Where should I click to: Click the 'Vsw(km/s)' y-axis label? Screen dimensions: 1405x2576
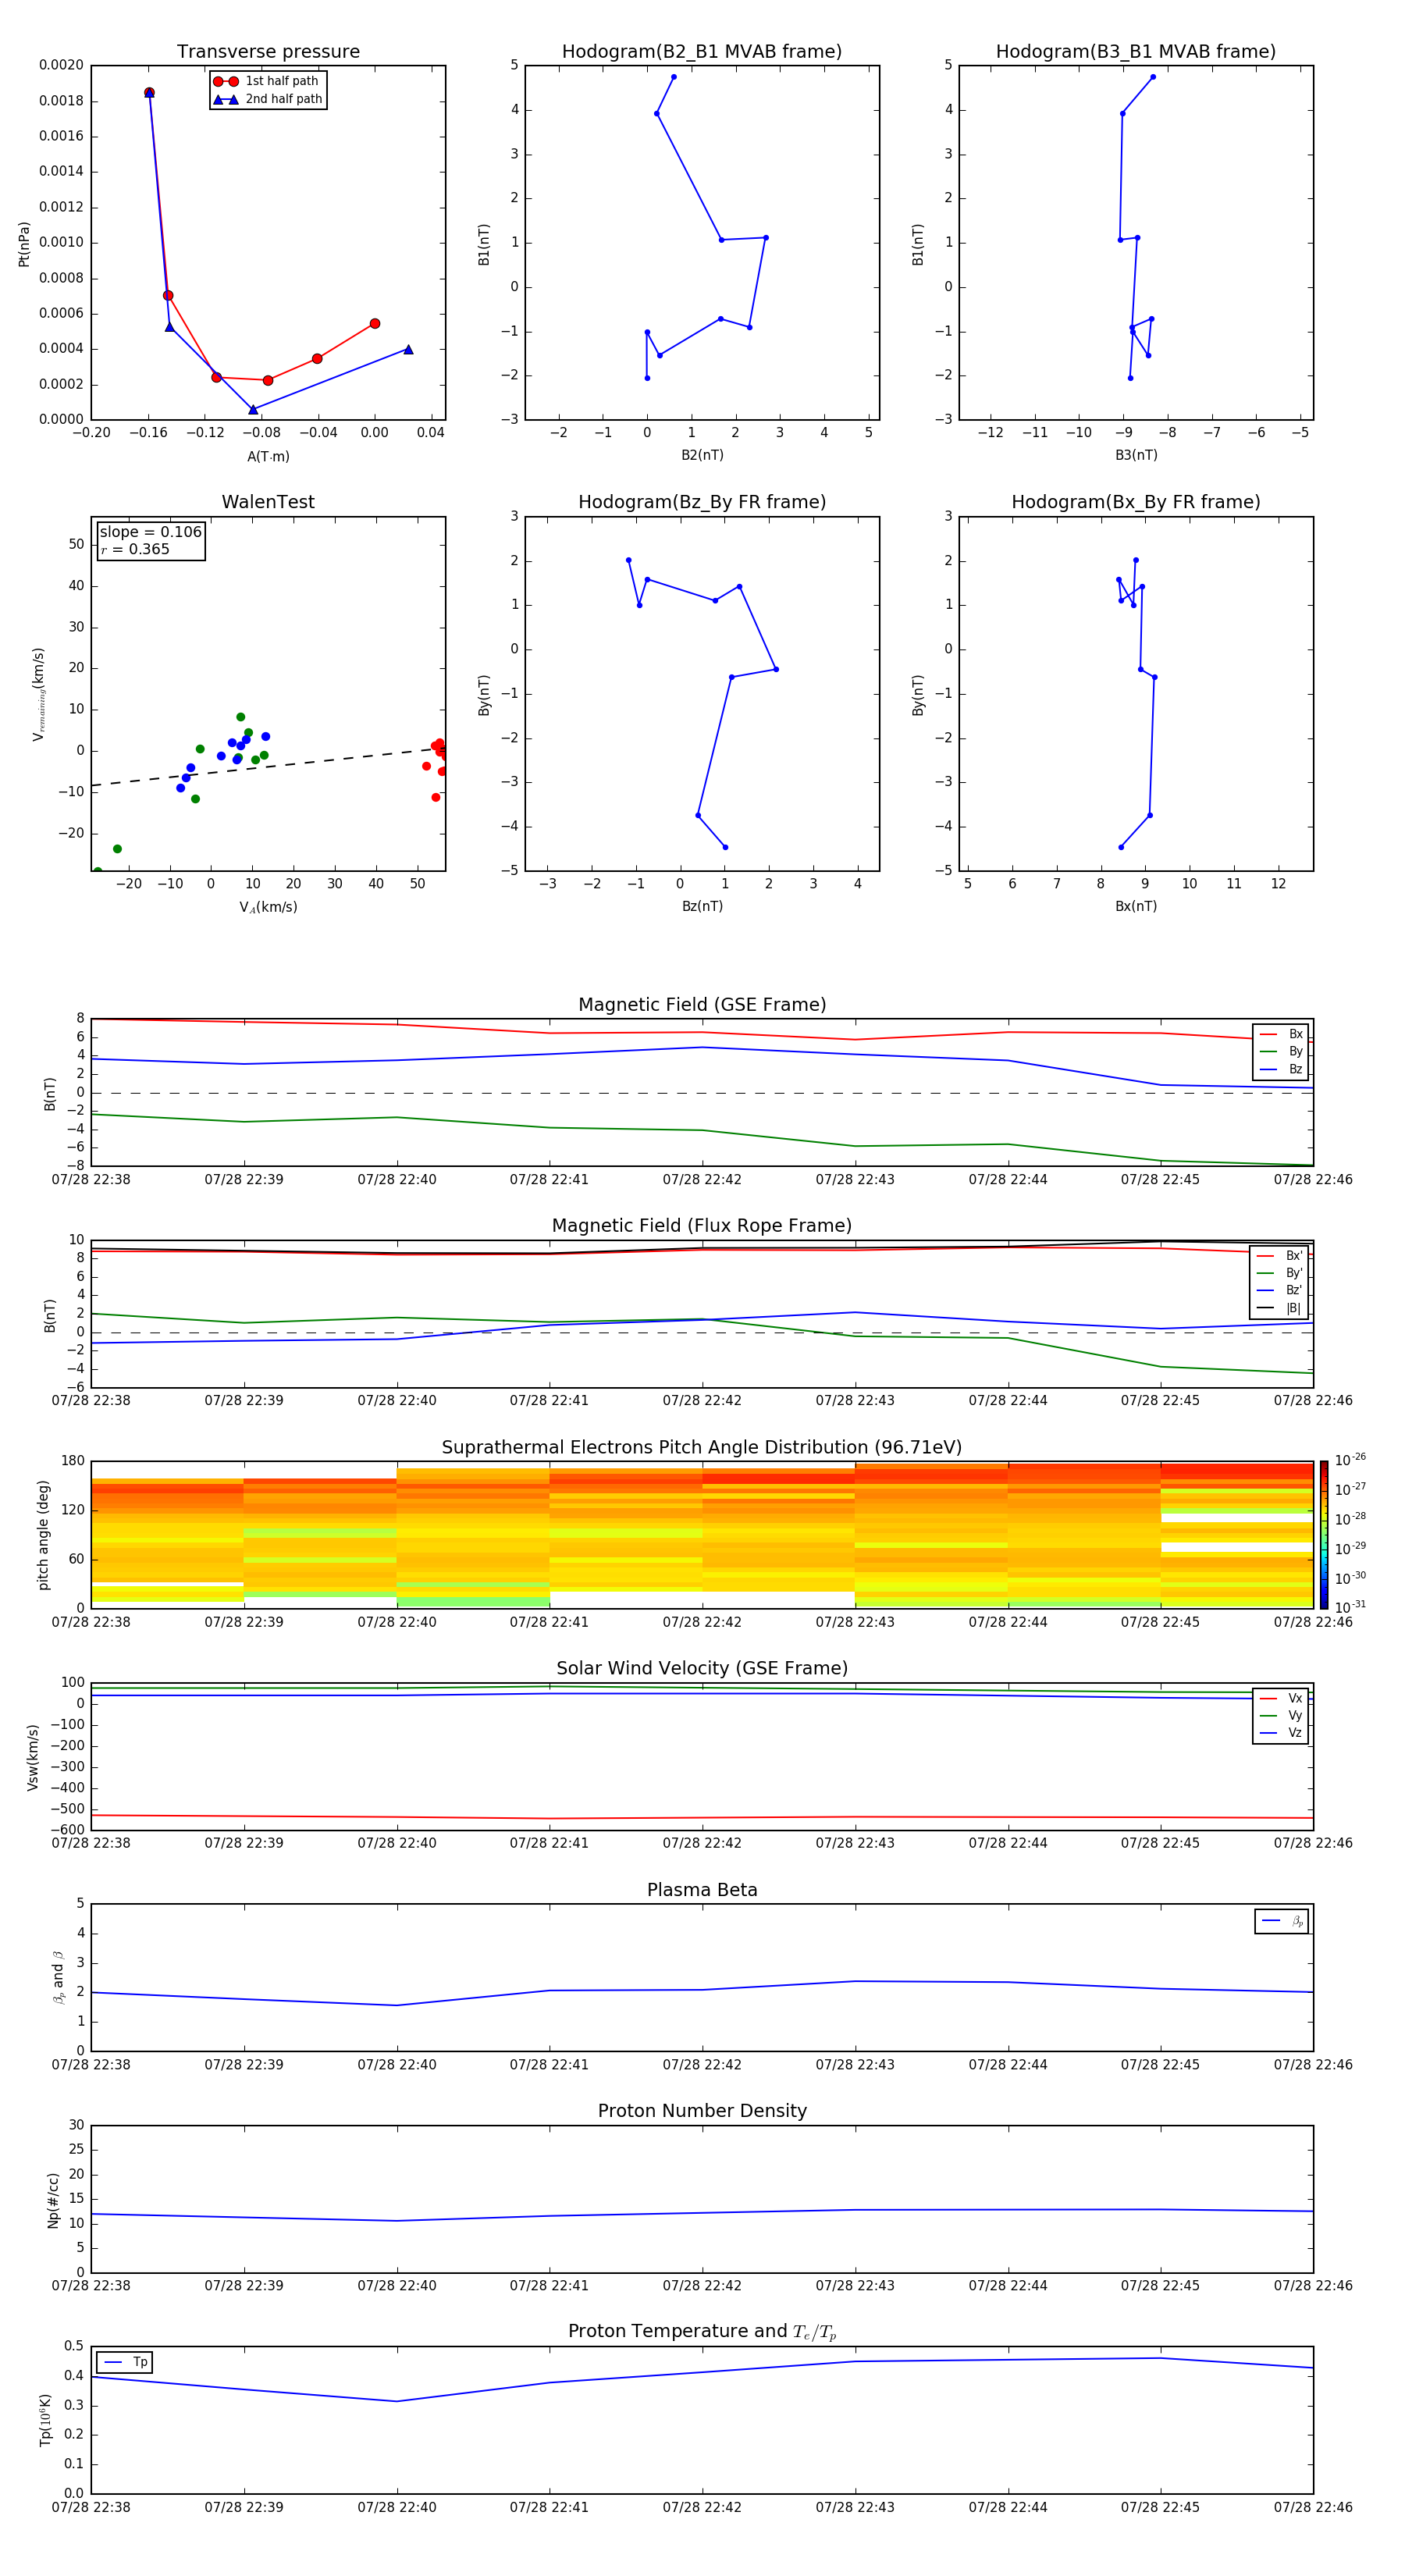pos(32,1757)
